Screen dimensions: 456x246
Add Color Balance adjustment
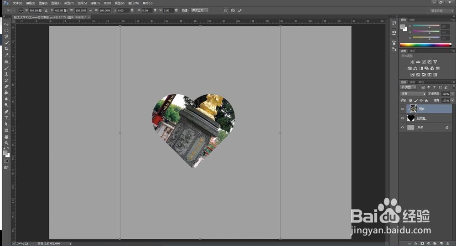[x=415, y=68]
